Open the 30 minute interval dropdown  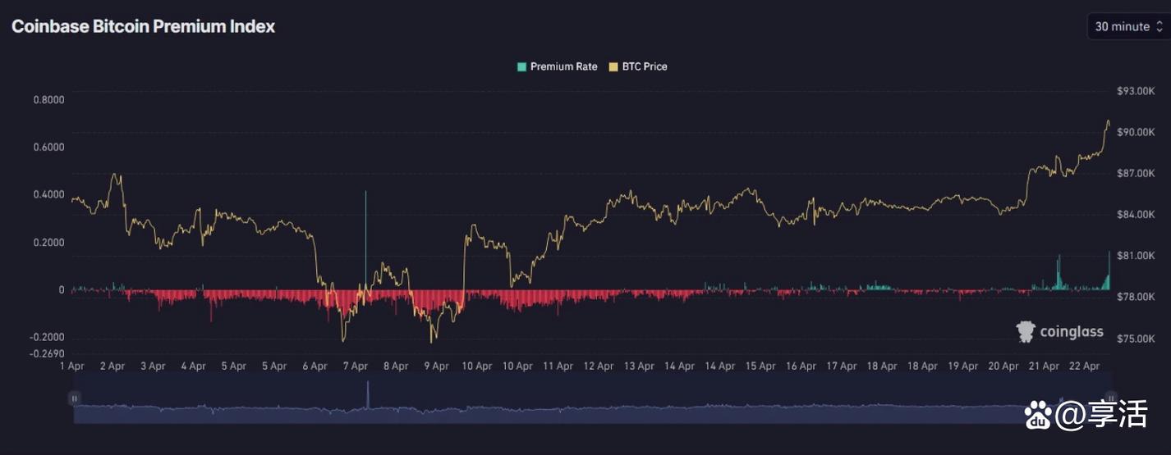[1129, 26]
